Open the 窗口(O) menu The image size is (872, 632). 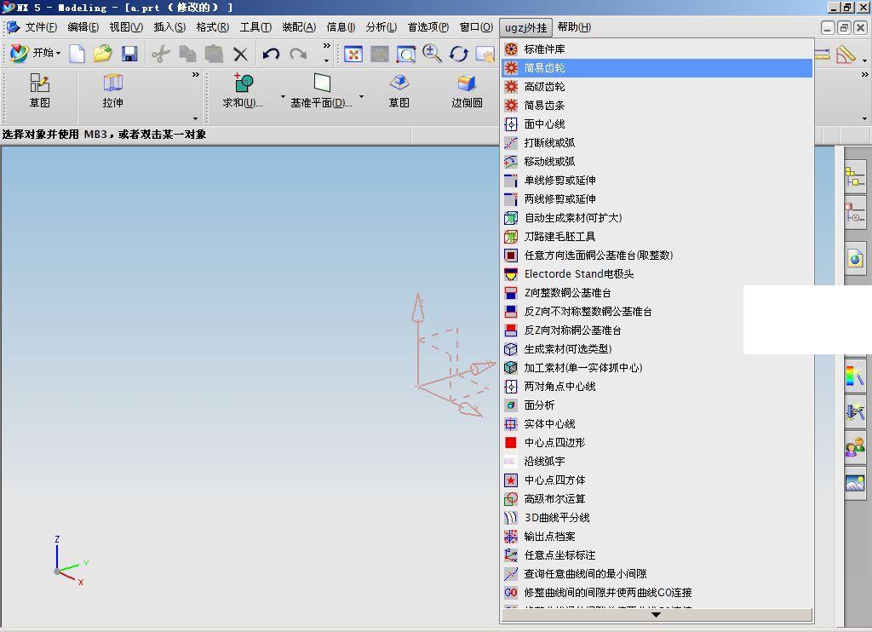(x=476, y=27)
